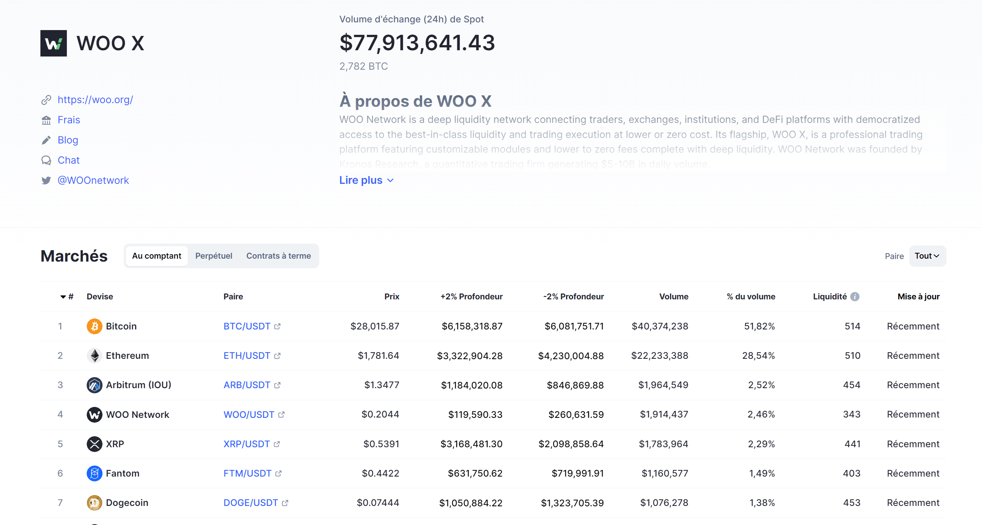Click external link icon beside DOGE/USDT
Viewport: 982px width, 525px height.
tap(285, 503)
